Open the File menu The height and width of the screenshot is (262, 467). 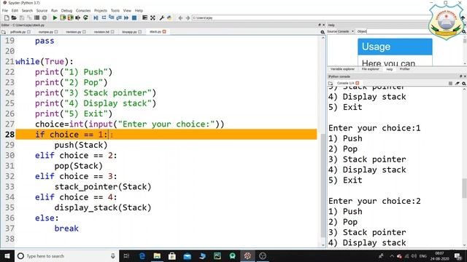(5, 10)
